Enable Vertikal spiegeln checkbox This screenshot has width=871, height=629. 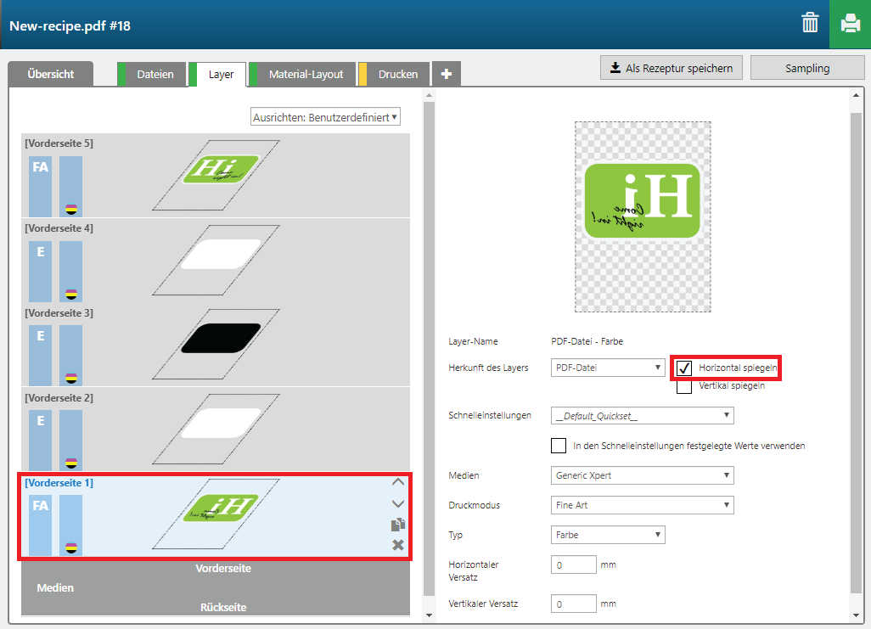[x=684, y=387]
